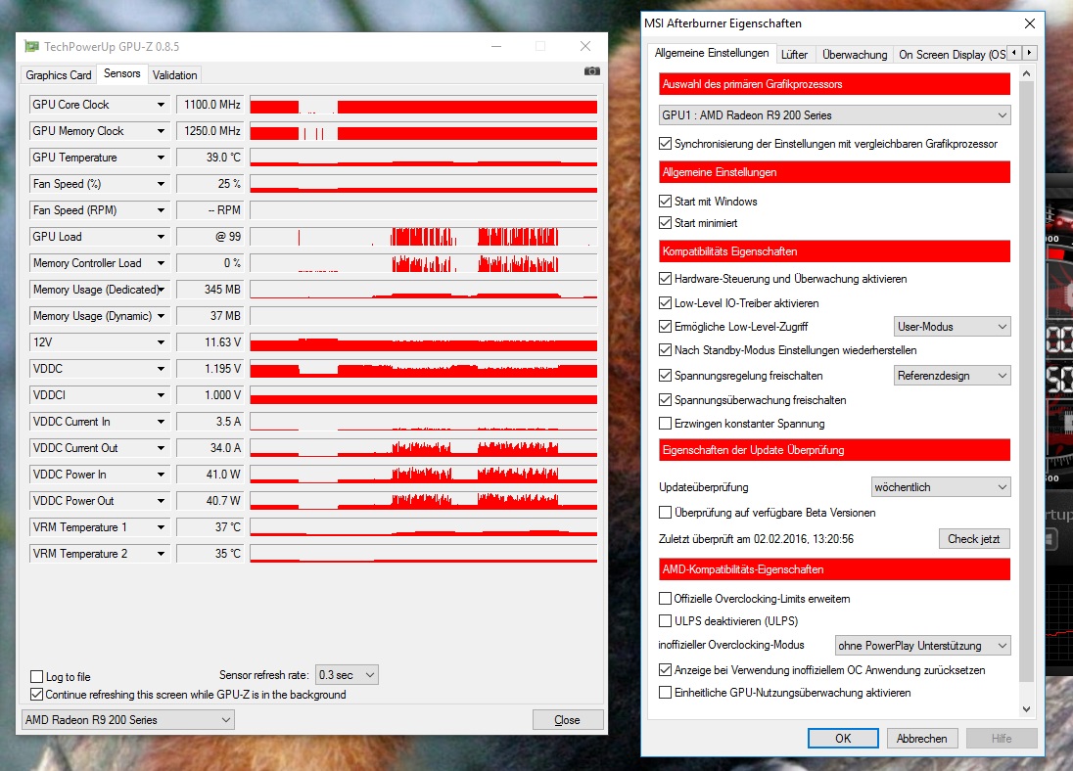
Task: Open On Screen Display tab
Action: pyautogui.click(x=952, y=55)
